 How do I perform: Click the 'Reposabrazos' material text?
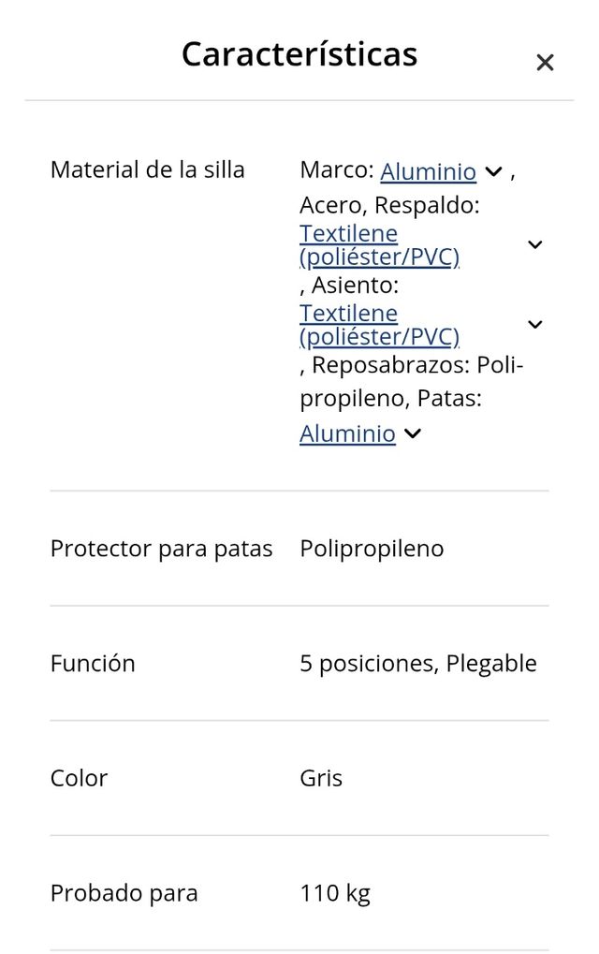(392, 364)
